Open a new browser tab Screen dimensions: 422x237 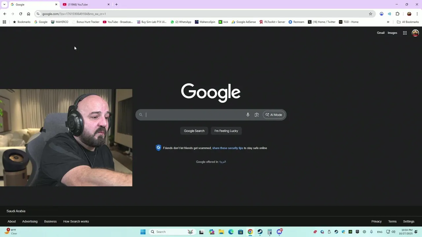pos(116,5)
